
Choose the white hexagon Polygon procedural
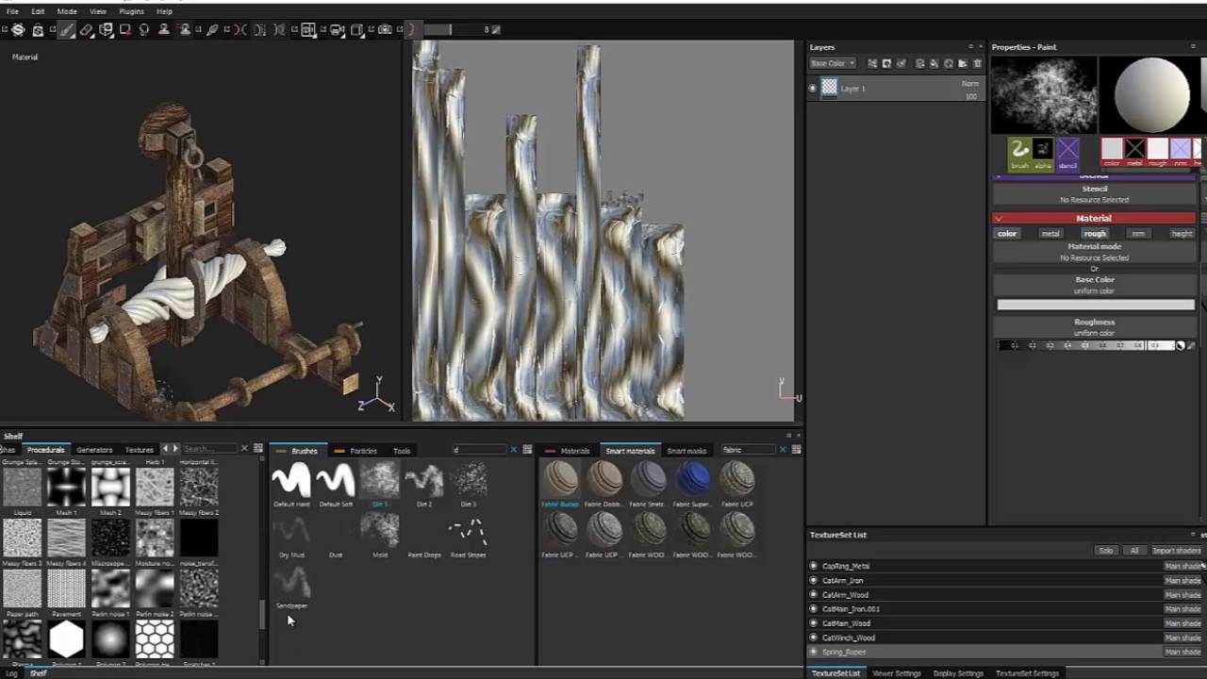click(66, 640)
